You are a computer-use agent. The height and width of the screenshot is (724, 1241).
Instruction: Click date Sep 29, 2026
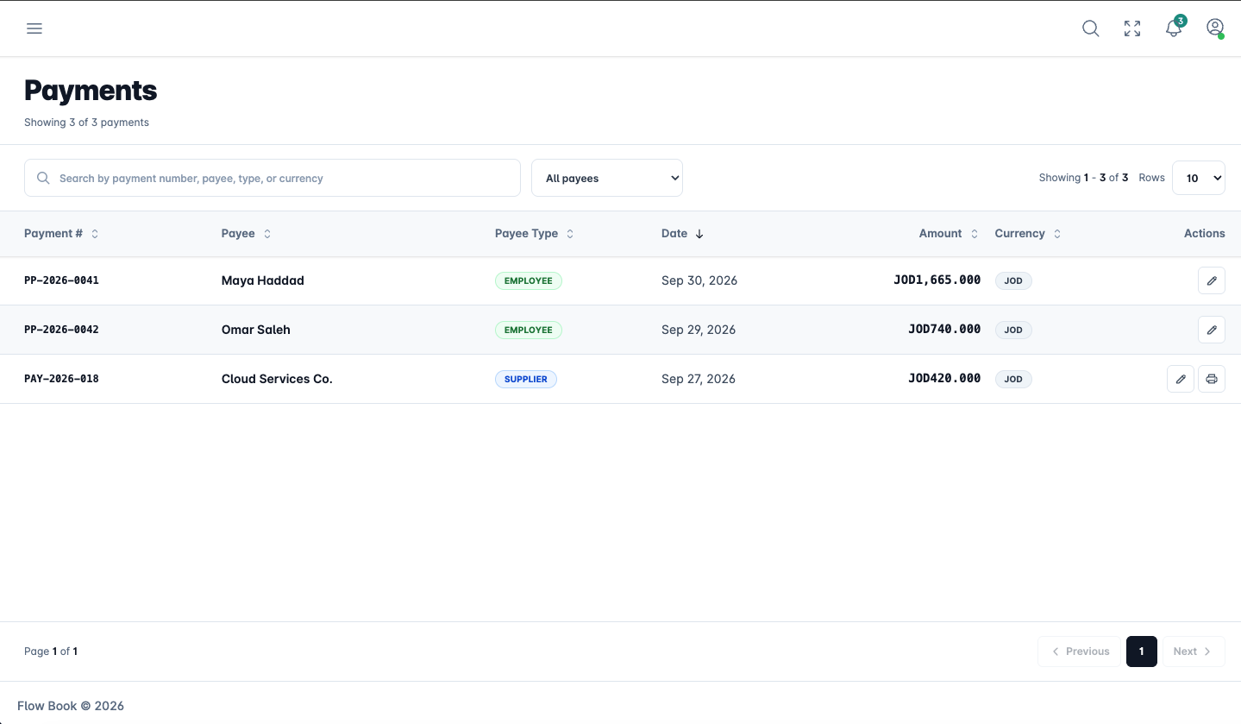699,330
